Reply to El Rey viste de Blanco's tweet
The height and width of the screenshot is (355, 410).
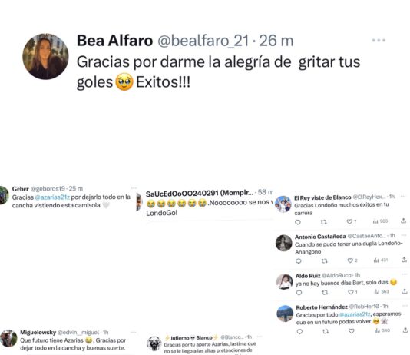[x=298, y=222]
